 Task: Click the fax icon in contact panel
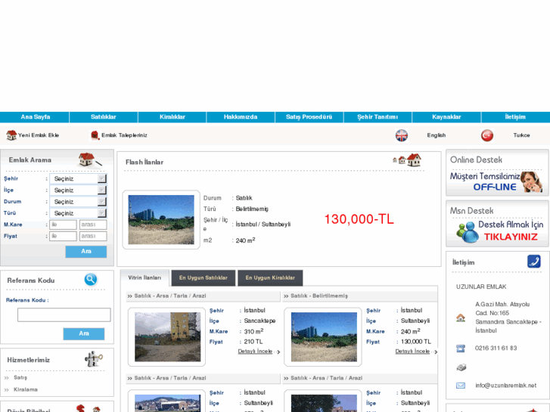(461, 367)
